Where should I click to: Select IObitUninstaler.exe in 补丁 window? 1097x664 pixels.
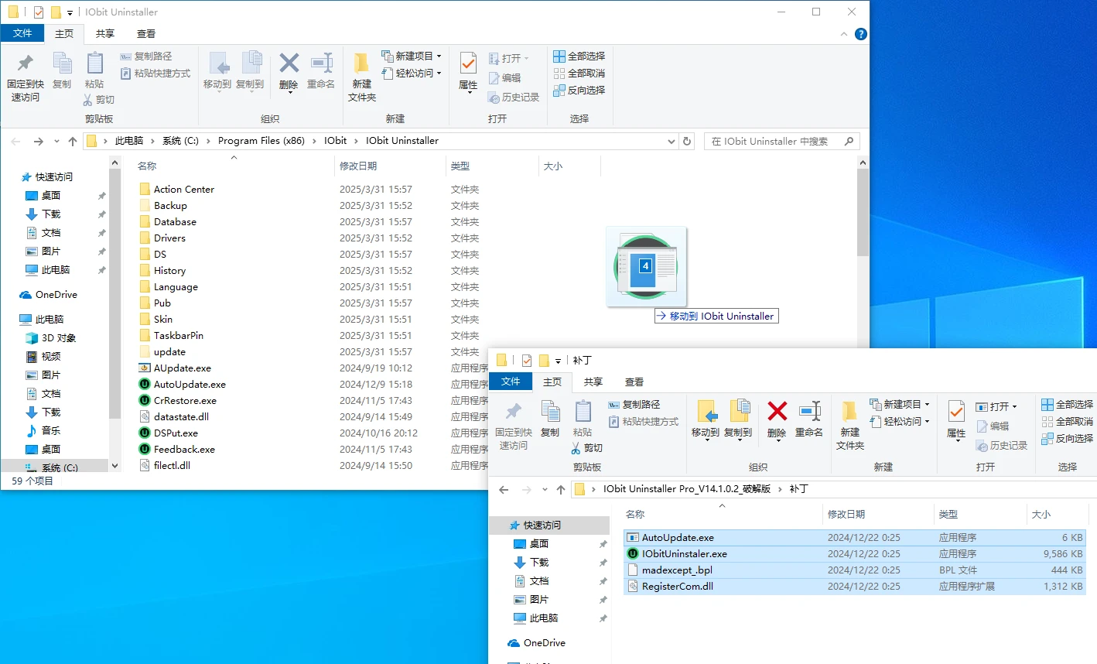[x=855, y=554]
